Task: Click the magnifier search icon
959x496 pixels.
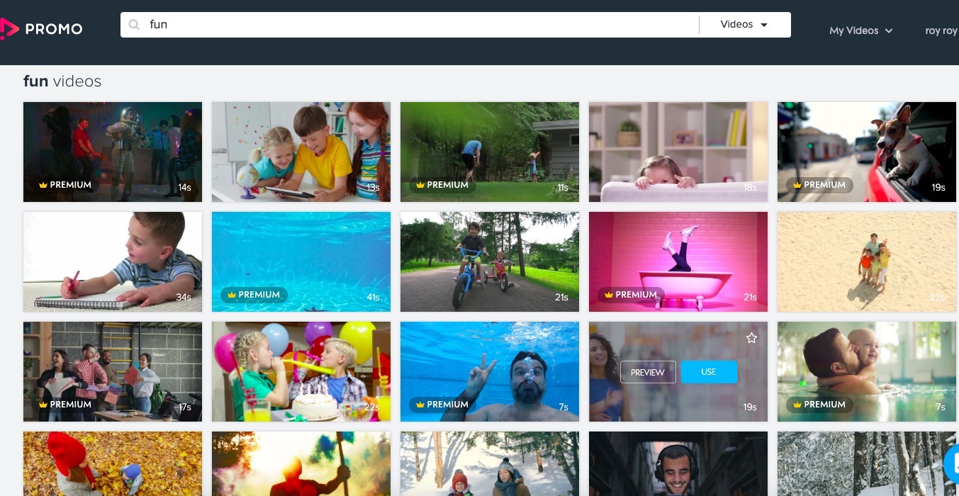Action: (x=134, y=25)
